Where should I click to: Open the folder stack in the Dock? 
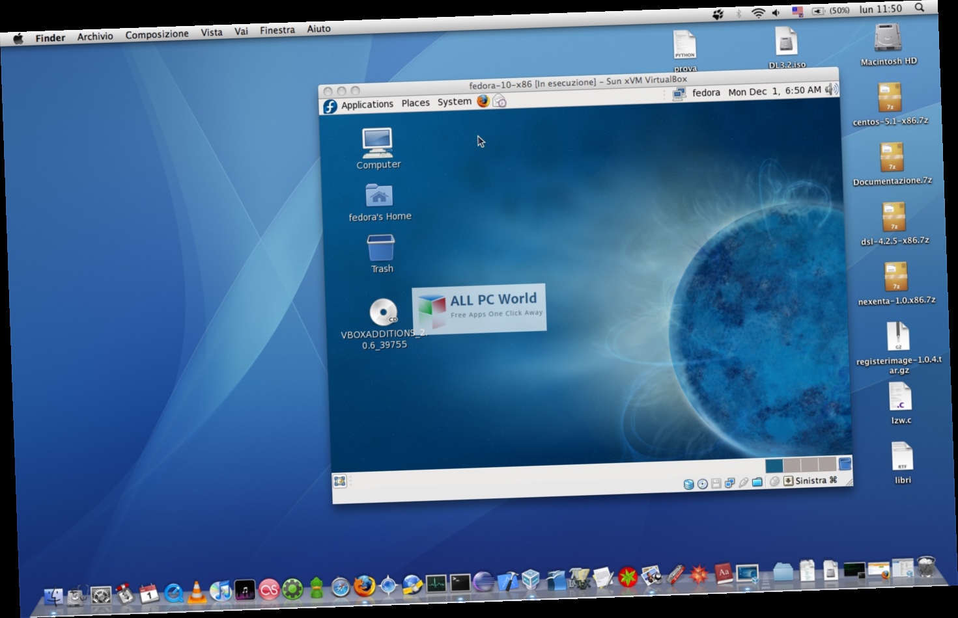783,571
